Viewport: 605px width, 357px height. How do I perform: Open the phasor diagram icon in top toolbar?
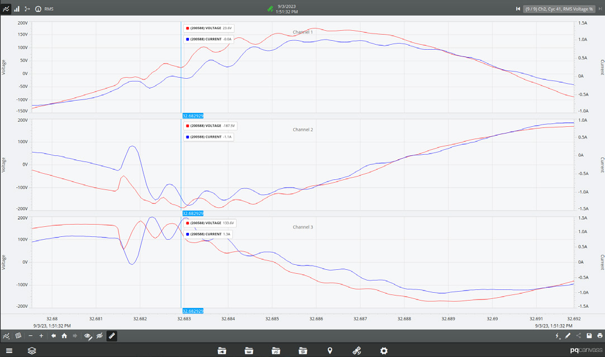tap(27, 8)
